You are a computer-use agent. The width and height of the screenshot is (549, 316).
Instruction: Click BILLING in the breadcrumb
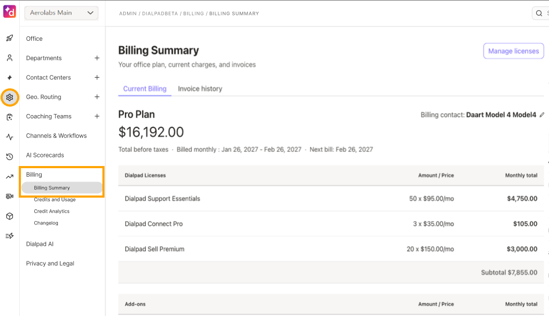pyautogui.click(x=193, y=13)
